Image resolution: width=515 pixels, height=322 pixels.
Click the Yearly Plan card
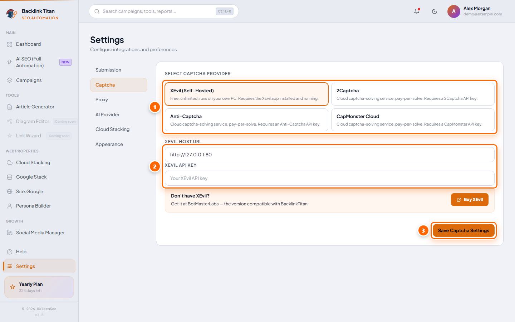(39, 287)
